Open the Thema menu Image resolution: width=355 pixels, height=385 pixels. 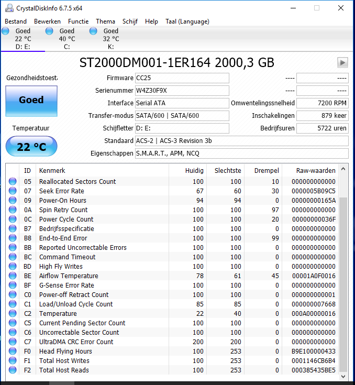pyautogui.click(x=106, y=21)
